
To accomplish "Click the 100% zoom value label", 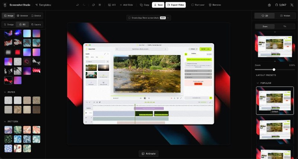I will point(292,65).
